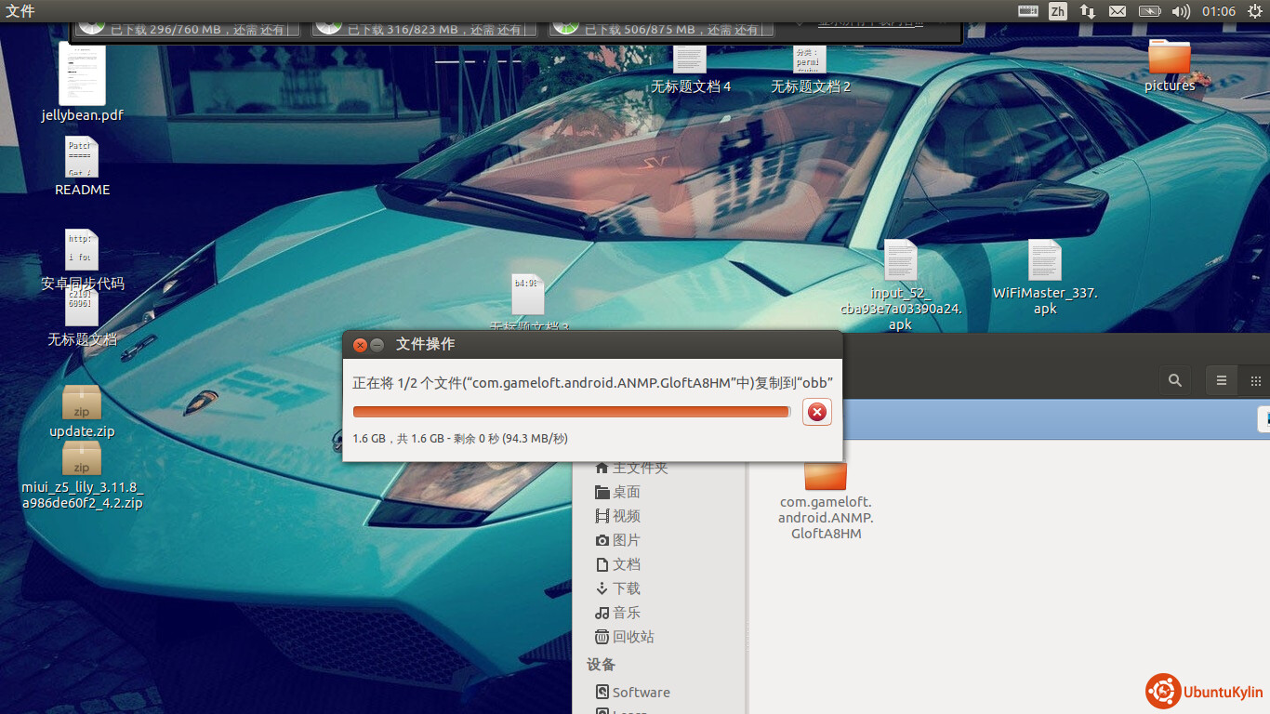Open the volume sound menu
The height and width of the screenshot is (714, 1270).
tap(1181, 11)
